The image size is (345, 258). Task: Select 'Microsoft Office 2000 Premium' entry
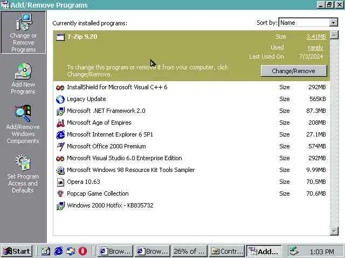pos(191,147)
